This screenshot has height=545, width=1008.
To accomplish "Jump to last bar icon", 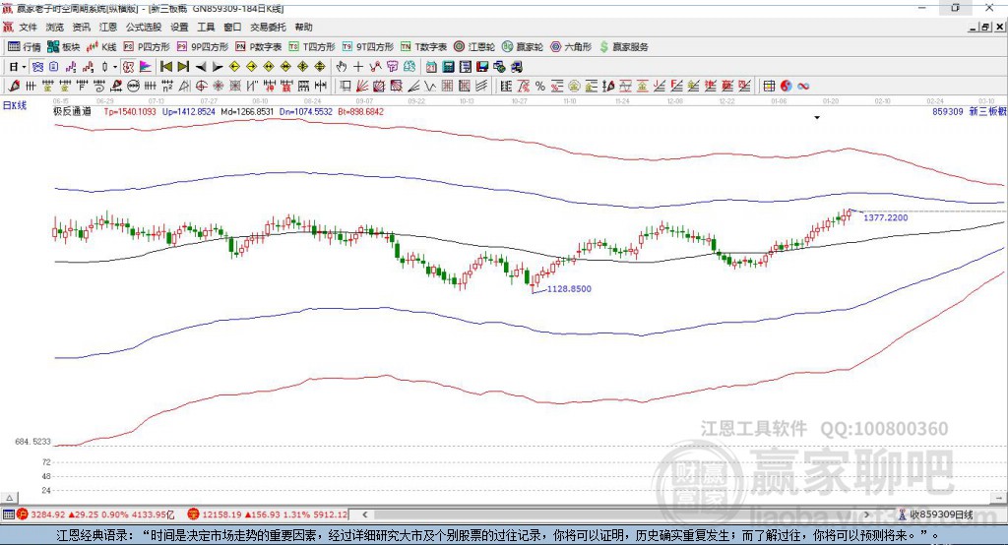I will [x=183, y=67].
